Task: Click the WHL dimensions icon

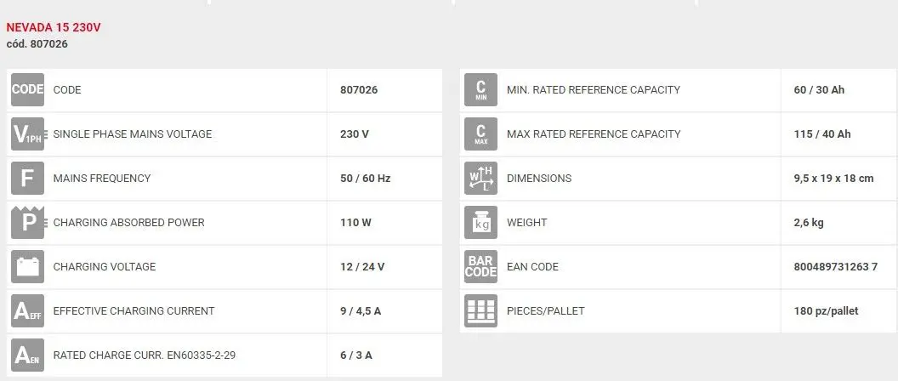Action: 481,179
